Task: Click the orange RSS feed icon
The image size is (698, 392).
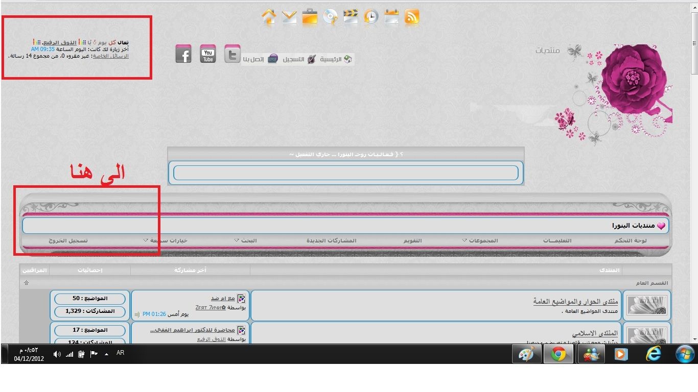Action: click(412, 17)
